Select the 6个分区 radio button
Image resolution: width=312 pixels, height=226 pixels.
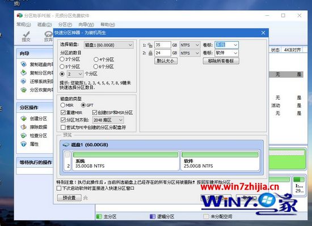[x=96, y=66]
